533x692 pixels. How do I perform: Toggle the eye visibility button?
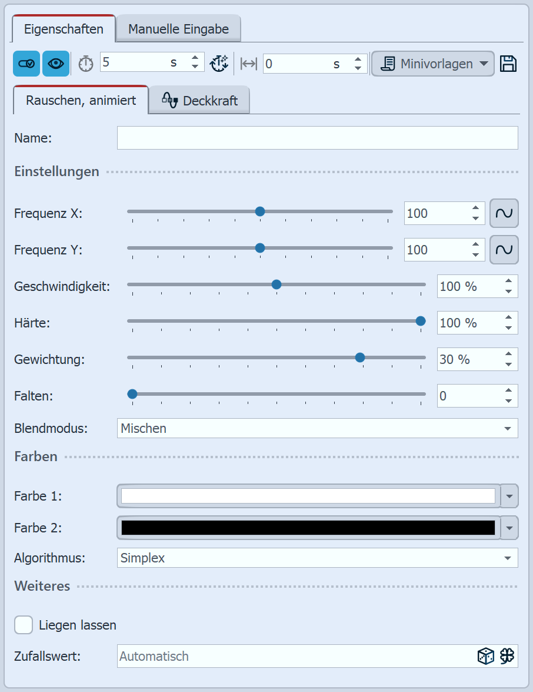[x=55, y=64]
